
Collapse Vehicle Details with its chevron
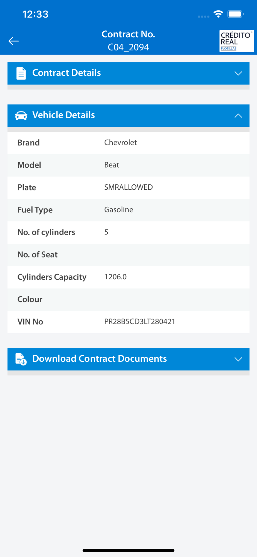238,116
